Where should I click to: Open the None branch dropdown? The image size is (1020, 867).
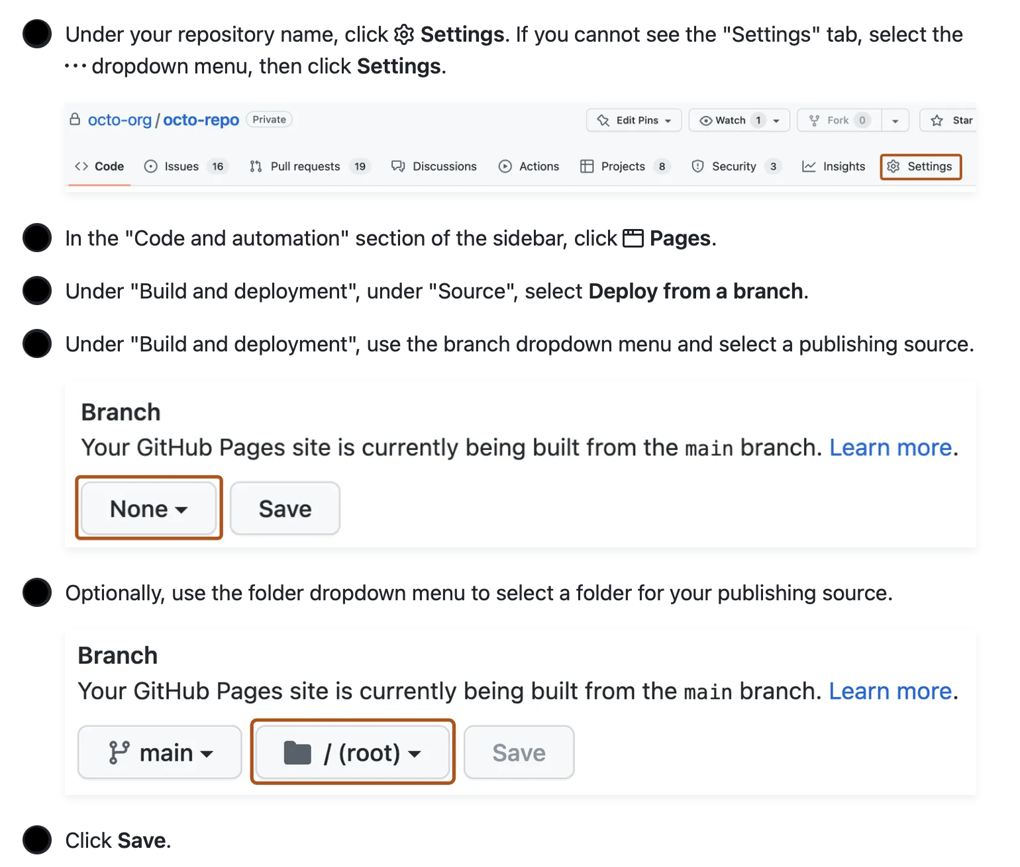[149, 508]
